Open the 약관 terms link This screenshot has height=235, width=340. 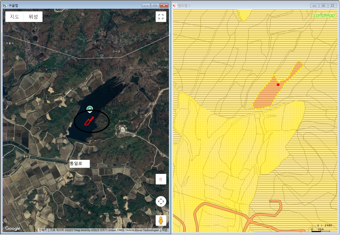pyautogui.click(x=165, y=230)
